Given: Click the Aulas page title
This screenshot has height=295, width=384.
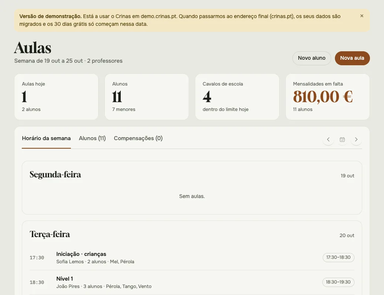Looking at the screenshot, I should 32,48.
